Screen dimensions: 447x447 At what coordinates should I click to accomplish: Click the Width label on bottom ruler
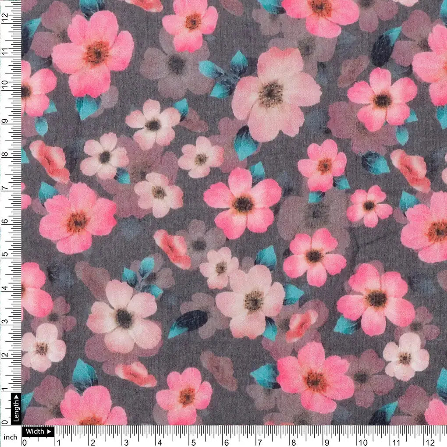35,431
